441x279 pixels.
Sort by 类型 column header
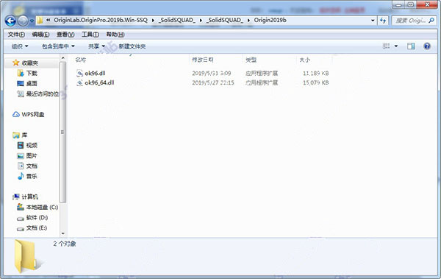pyautogui.click(x=251, y=60)
